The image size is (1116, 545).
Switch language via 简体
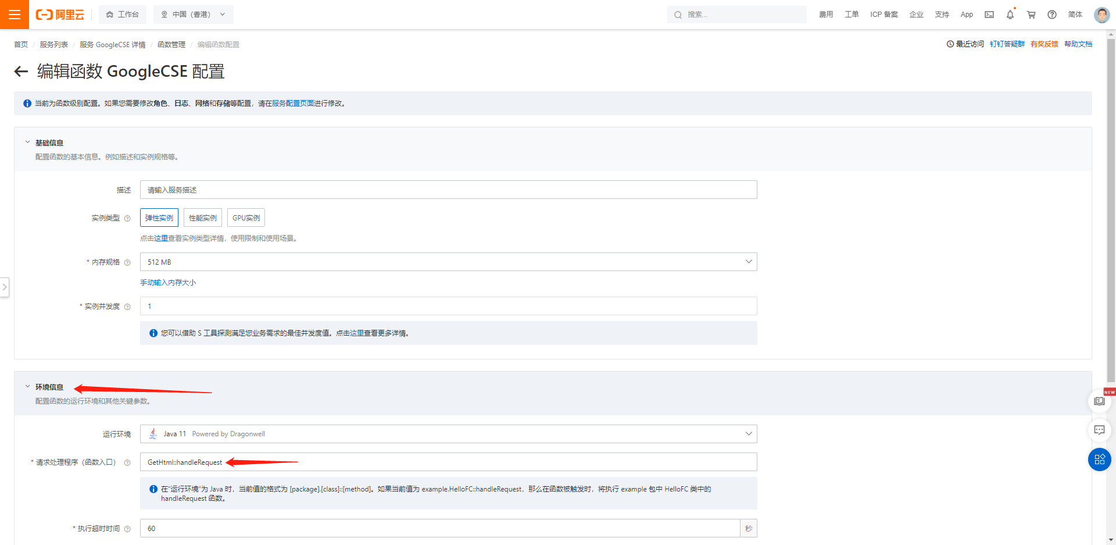(1075, 15)
